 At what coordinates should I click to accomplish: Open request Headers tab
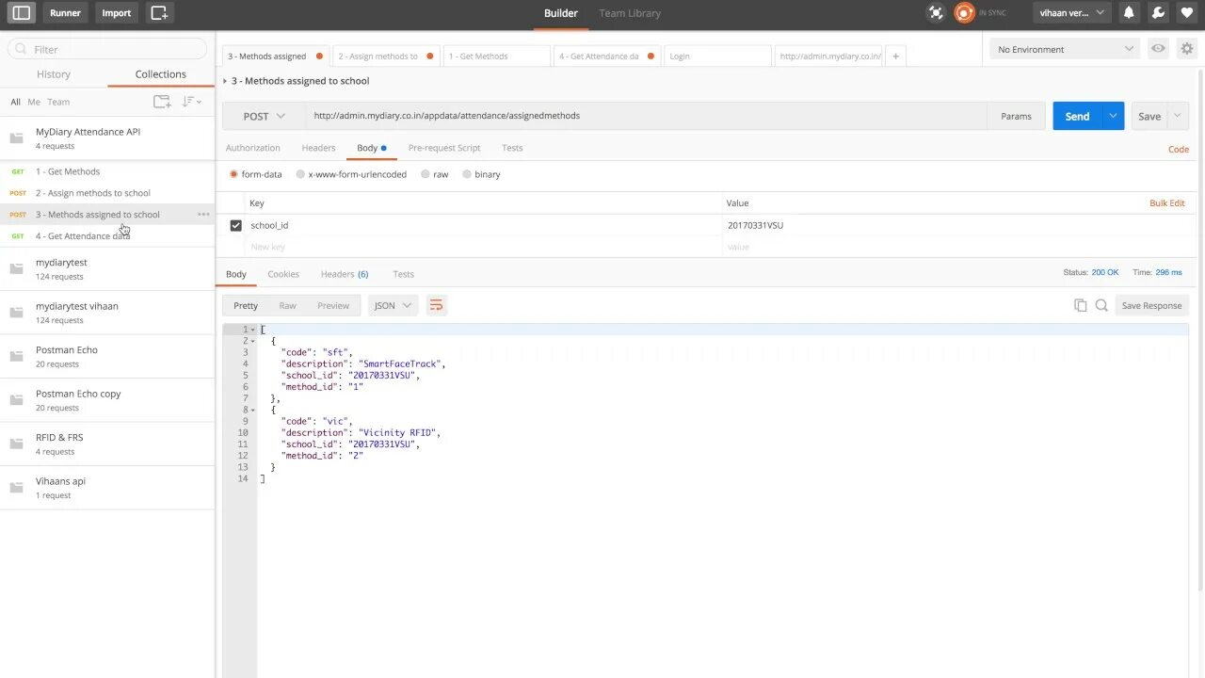coord(318,148)
